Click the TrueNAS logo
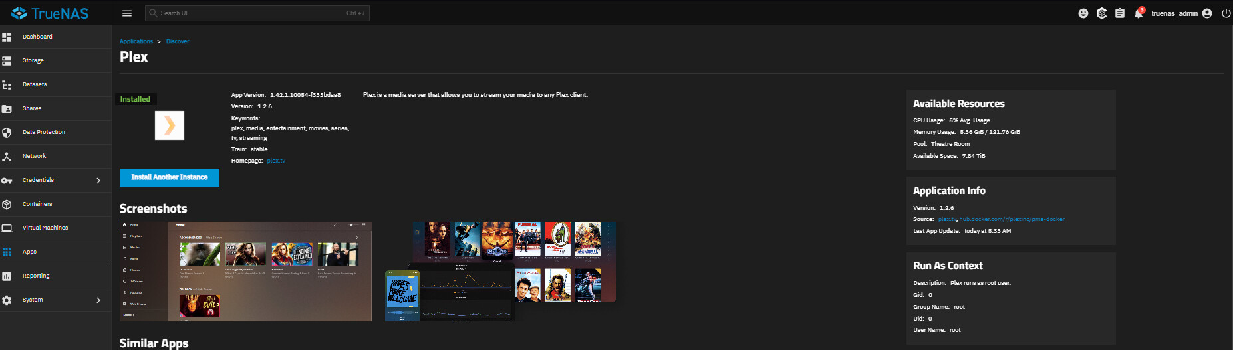 [50, 13]
